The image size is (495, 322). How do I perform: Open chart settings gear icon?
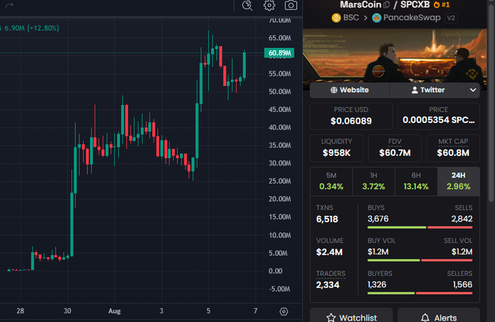tap(269, 5)
